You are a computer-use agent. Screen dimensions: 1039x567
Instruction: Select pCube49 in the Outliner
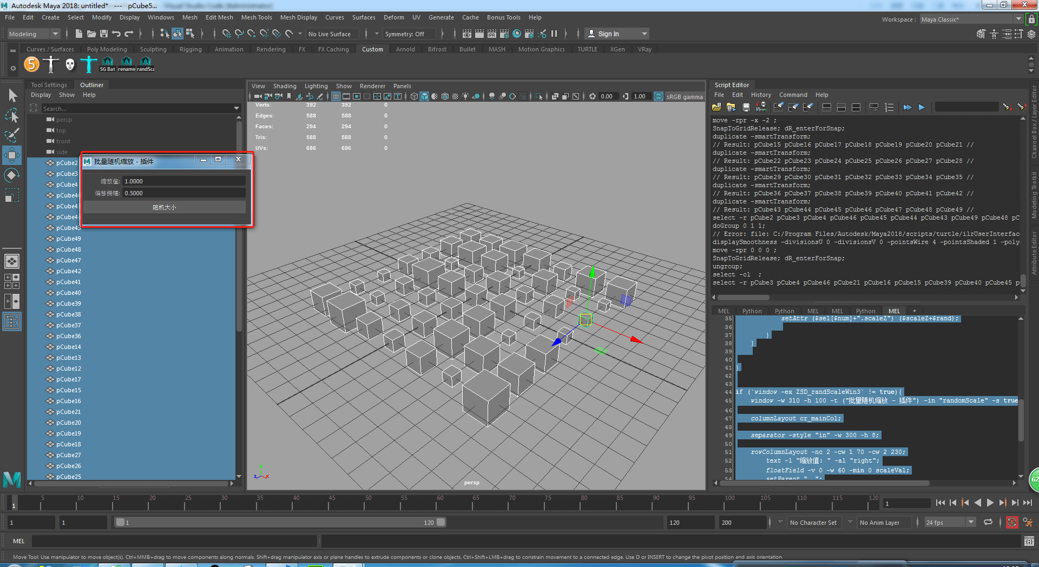click(x=68, y=239)
